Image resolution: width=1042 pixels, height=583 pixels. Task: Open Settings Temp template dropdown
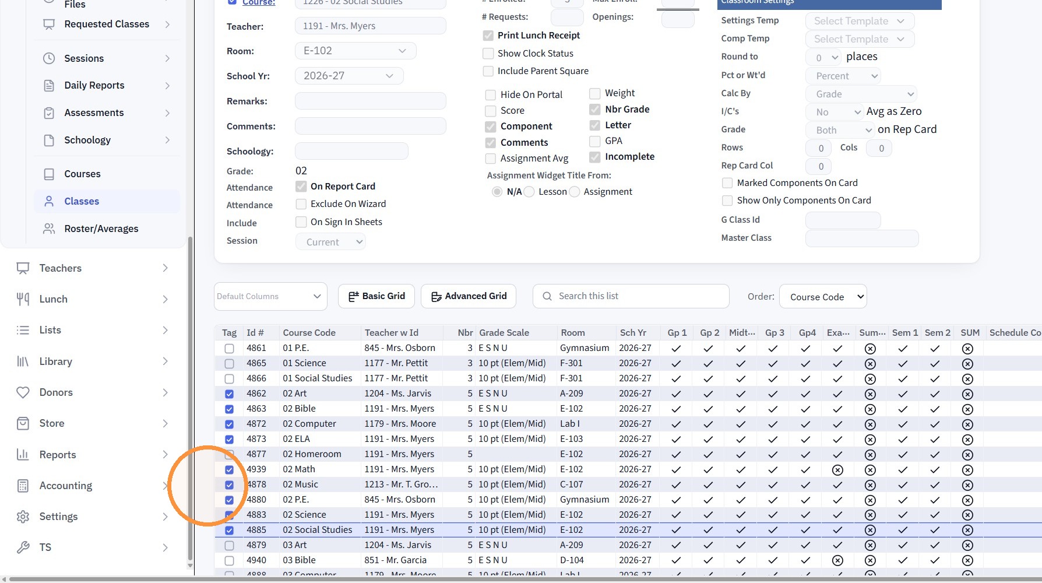(x=860, y=21)
